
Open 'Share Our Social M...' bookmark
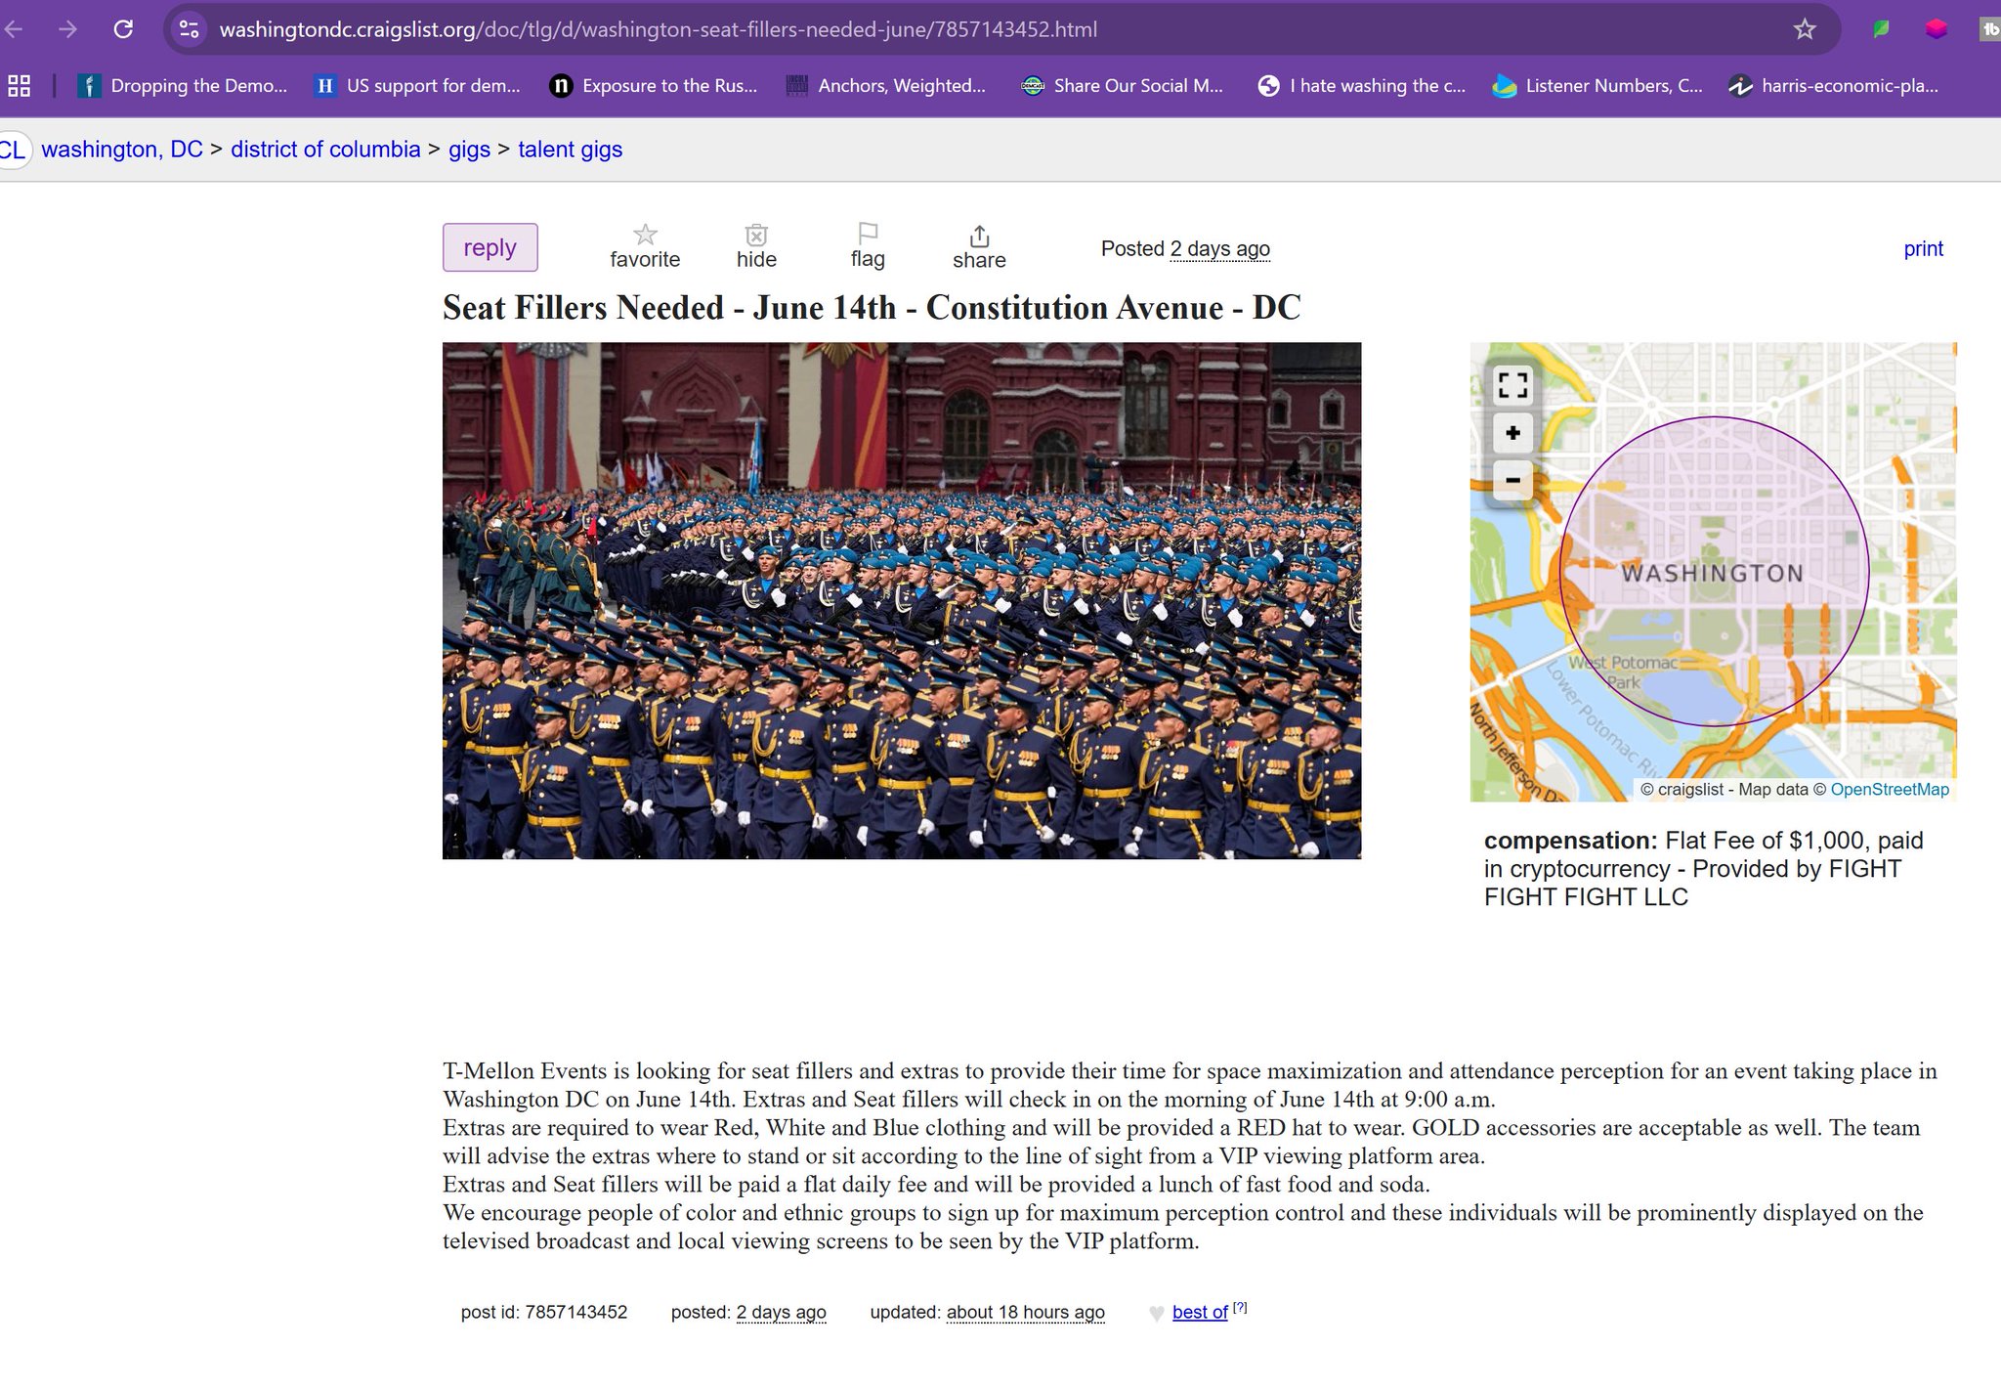(1122, 86)
